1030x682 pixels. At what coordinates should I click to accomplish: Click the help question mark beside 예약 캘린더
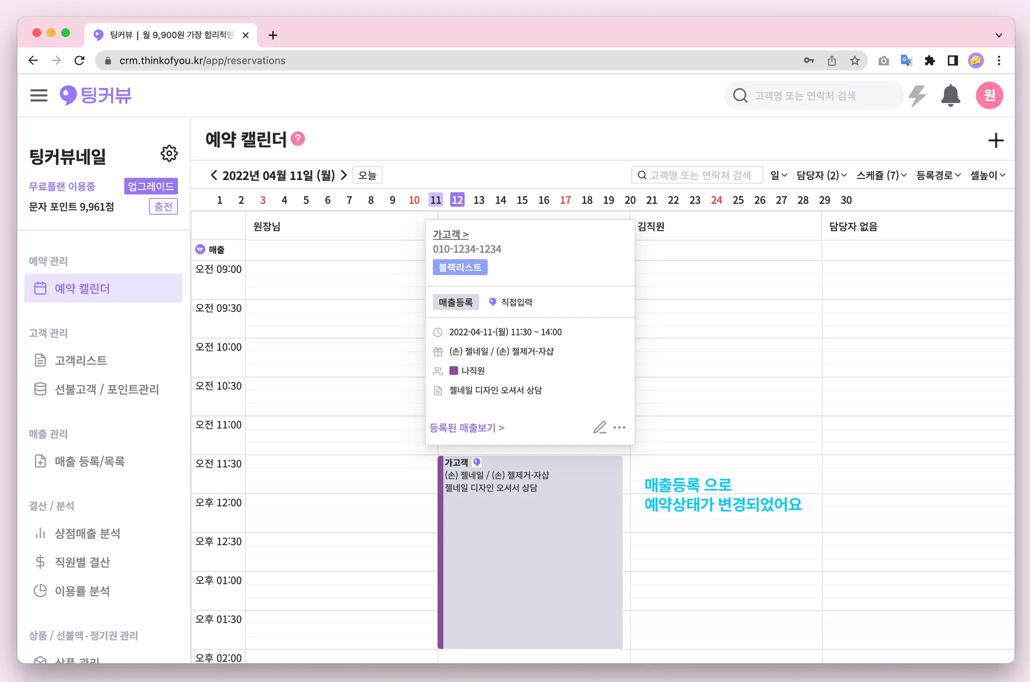pos(298,139)
